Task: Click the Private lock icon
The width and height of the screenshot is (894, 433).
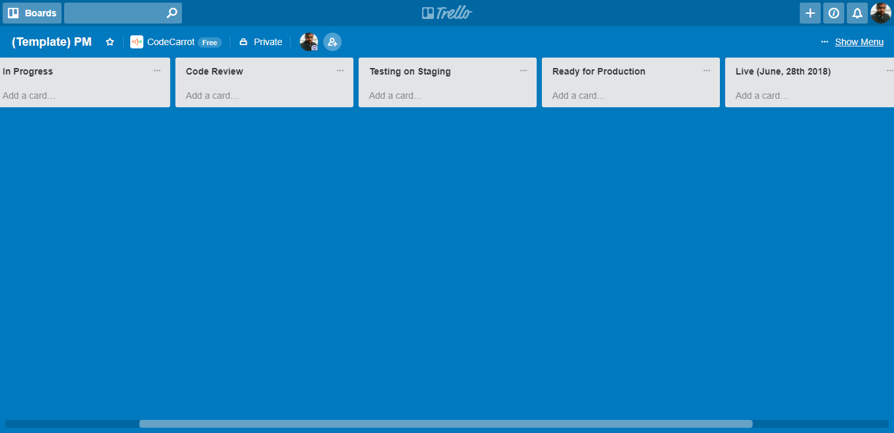Action: coord(242,41)
